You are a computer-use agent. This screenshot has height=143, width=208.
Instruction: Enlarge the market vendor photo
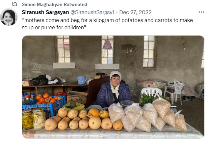tap(113, 87)
